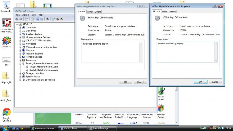The width and height of the screenshot is (233, 131).
Task: Open the View menu in Device Manager
Action: [x=34, y=15]
